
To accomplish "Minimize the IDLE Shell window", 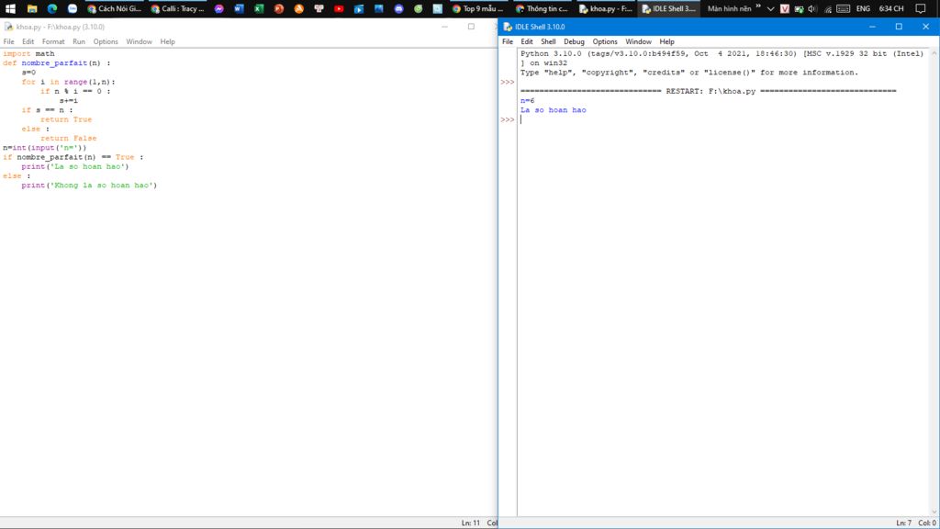I will pyautogui.click(x=872, y=27).
